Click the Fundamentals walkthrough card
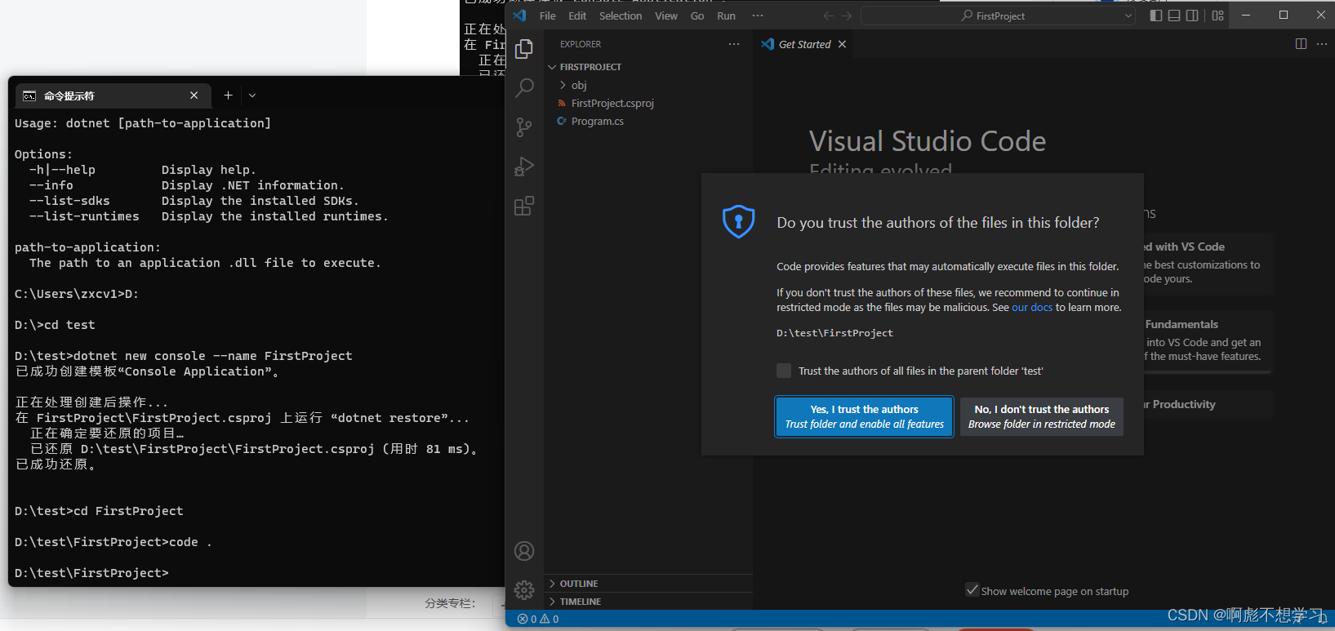1335x631 pixels. pyautogui.click(x=1207, y=340)
